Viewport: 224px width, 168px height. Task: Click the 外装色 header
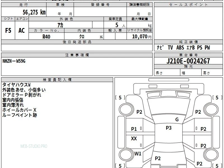click(x=66, y=19)
